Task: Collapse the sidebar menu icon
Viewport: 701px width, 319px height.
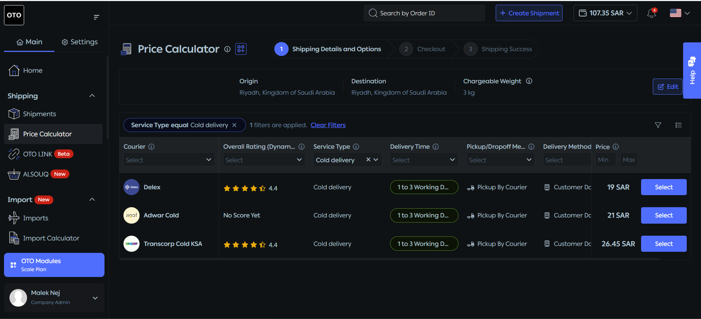Action: tap(96, 17)
